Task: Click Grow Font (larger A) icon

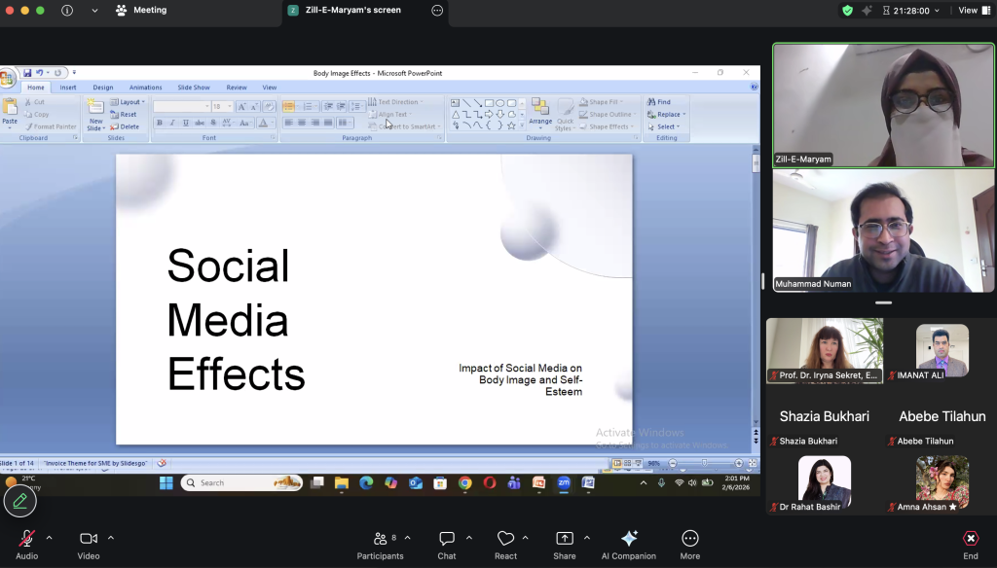Action: coord(241,106)
